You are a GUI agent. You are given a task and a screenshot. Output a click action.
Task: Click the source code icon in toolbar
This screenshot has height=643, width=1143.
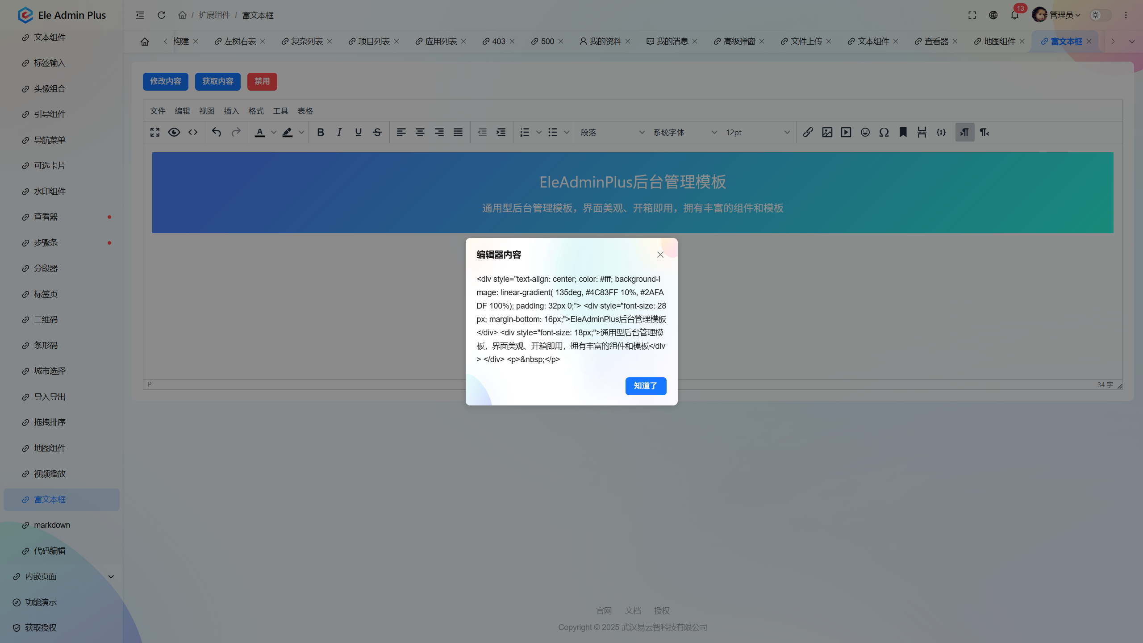pyautogui.click(x=193, y=132)
